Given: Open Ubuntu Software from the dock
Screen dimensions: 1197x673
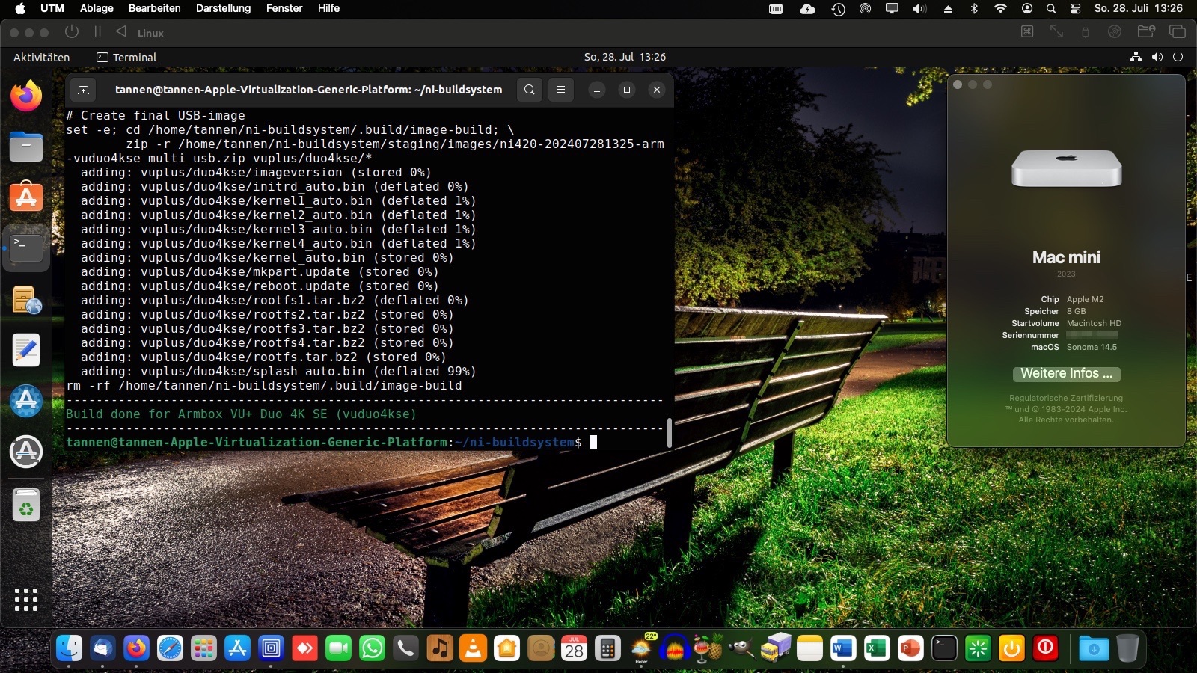Looking at the screenshot, I should point(26,197).
